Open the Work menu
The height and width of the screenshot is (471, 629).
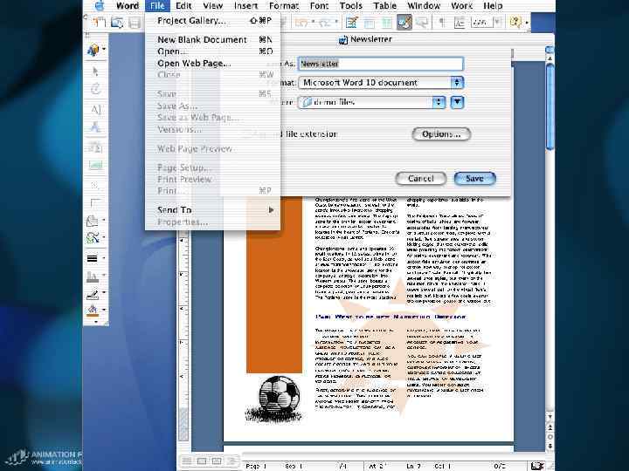[x=462, y=5]
